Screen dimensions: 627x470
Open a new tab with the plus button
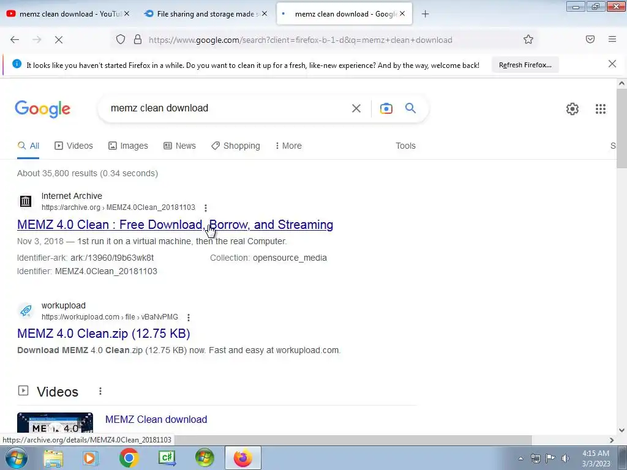coord(425,14)
